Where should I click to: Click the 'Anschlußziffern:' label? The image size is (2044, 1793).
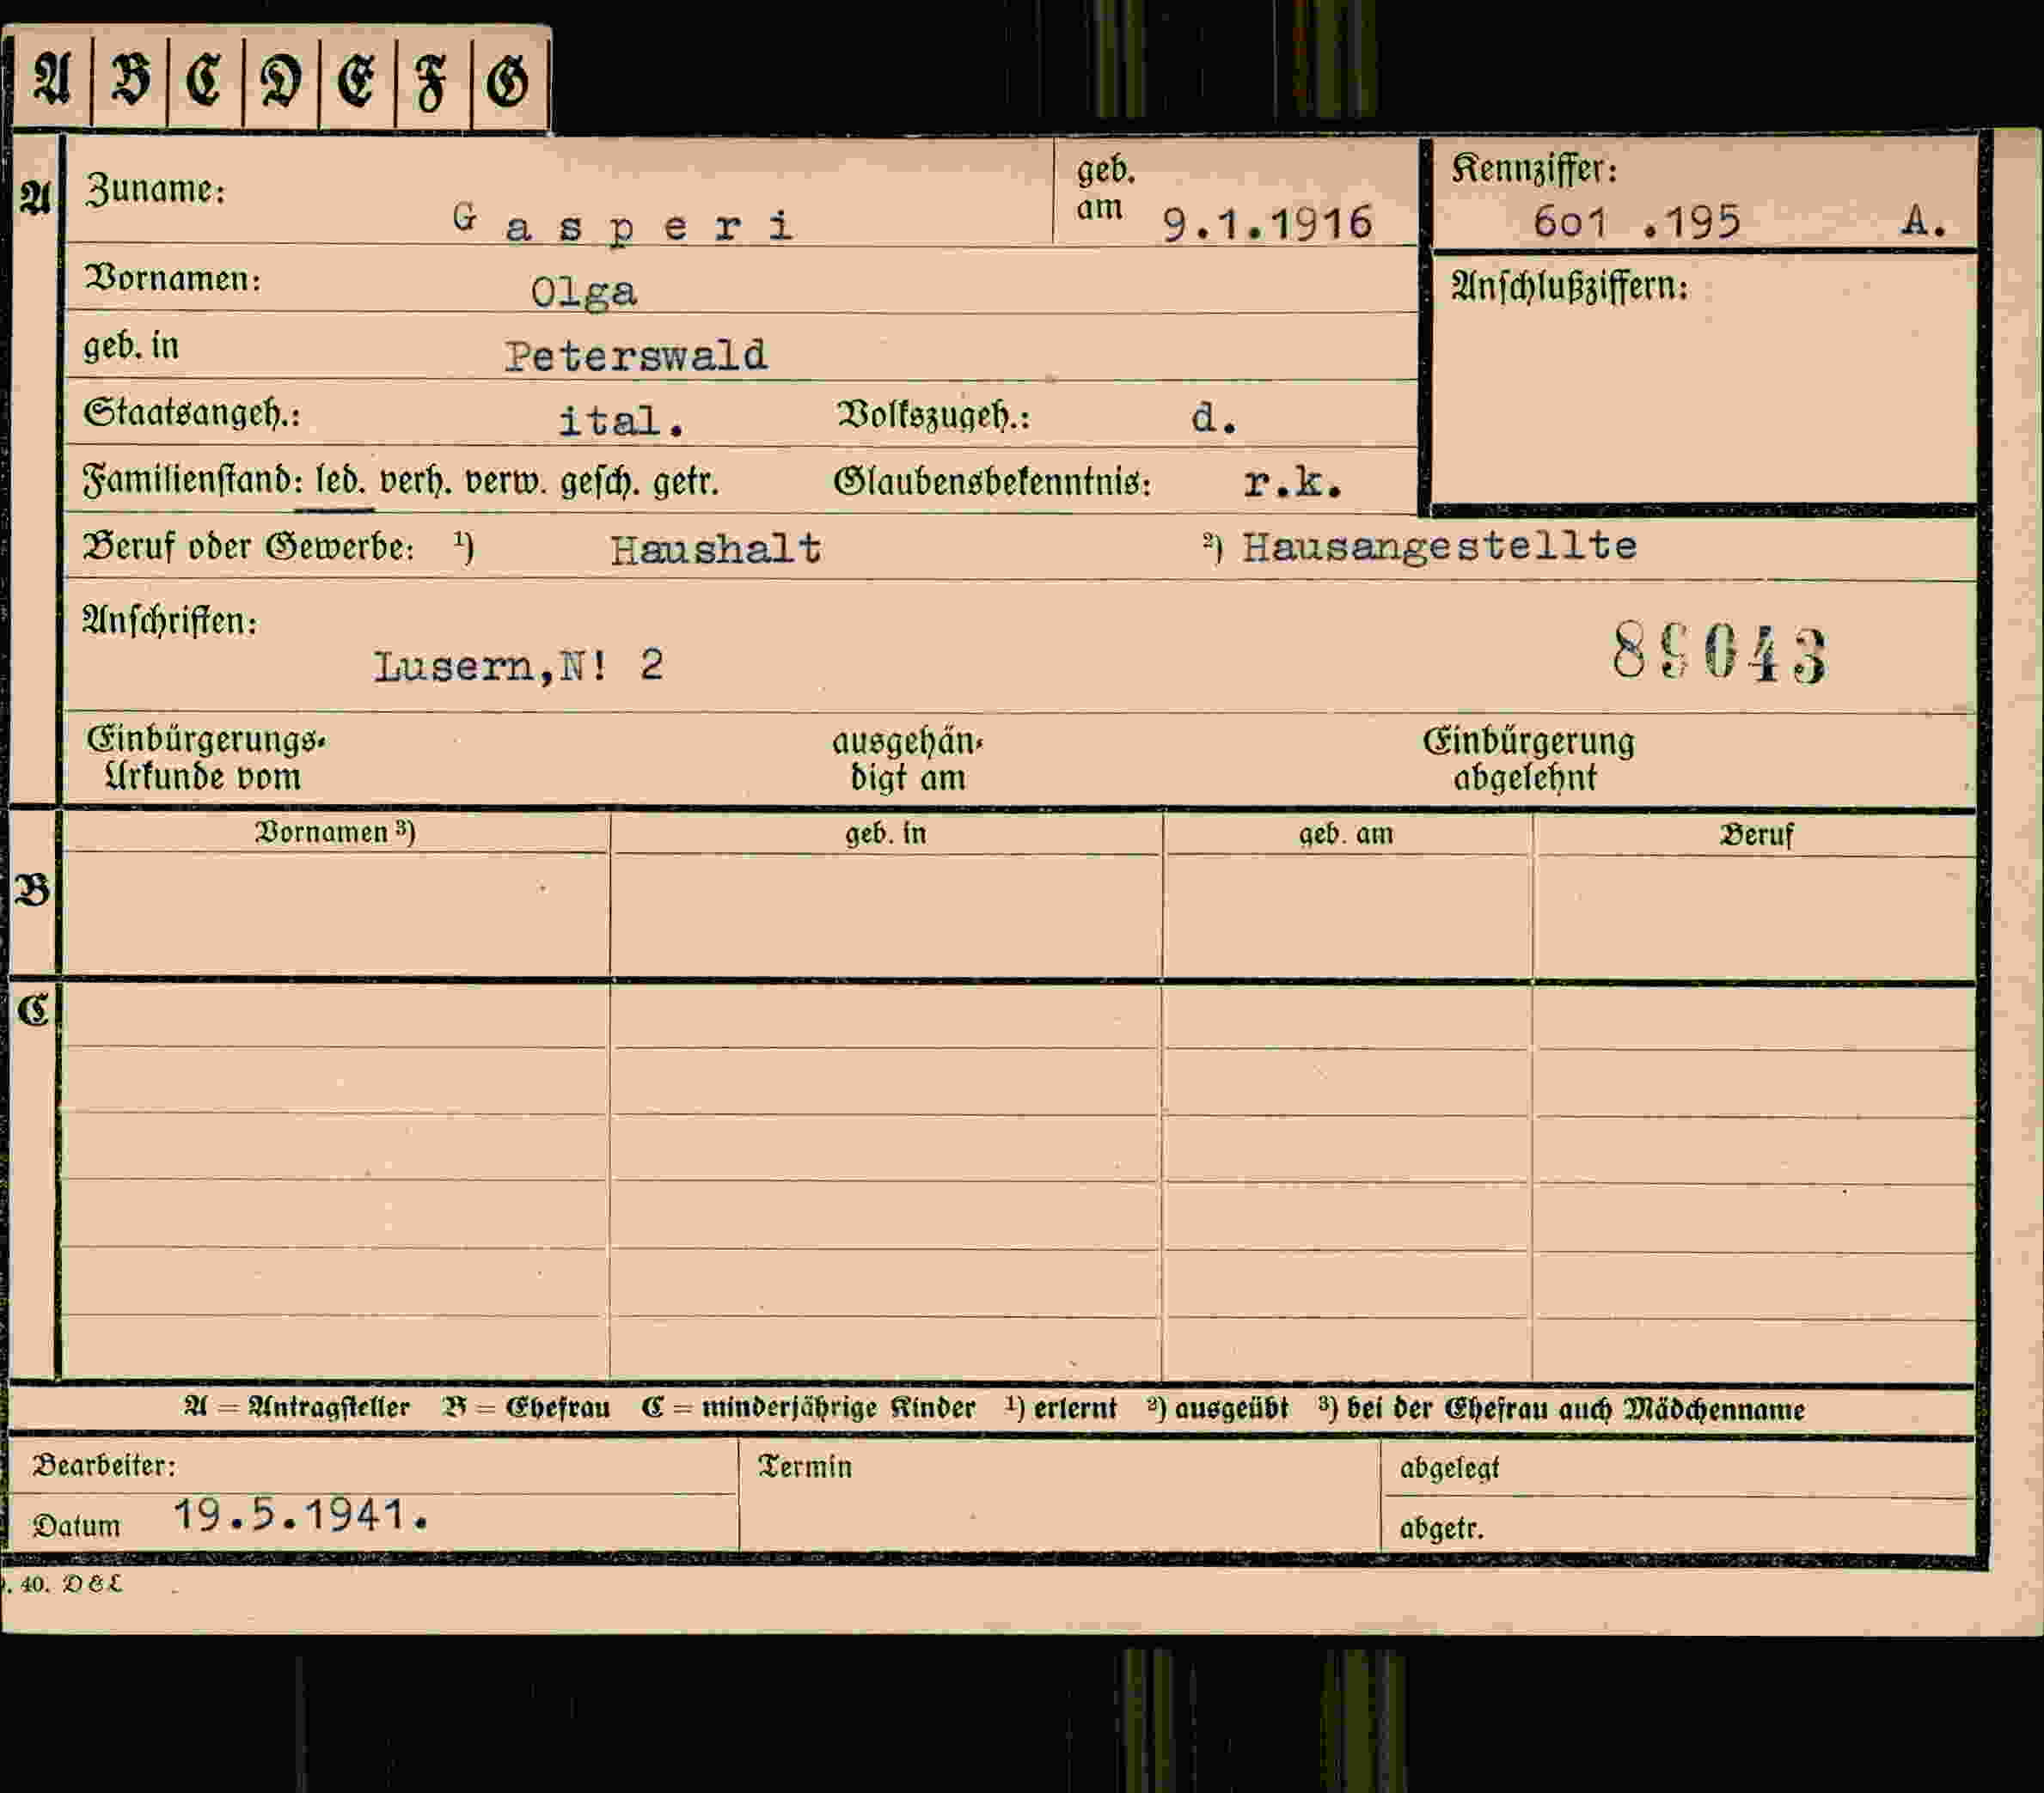[x=1569, y=288]
